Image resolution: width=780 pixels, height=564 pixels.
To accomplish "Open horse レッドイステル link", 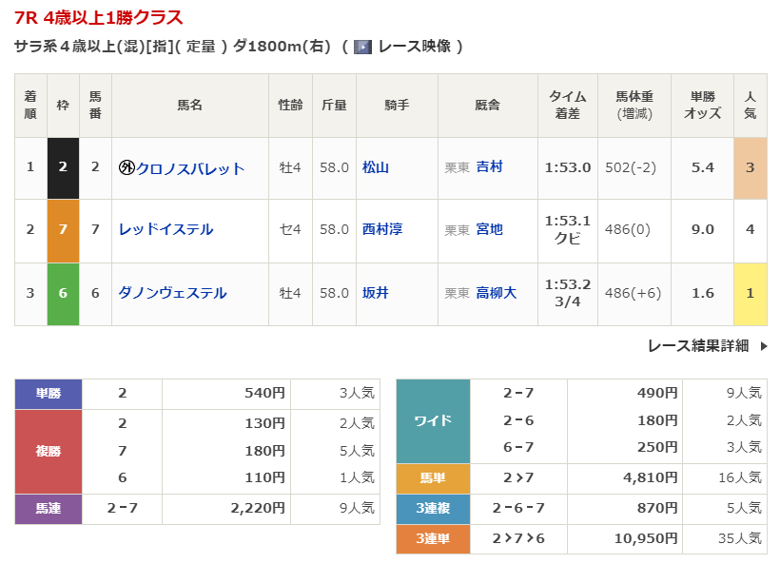I will coord(166,229).
